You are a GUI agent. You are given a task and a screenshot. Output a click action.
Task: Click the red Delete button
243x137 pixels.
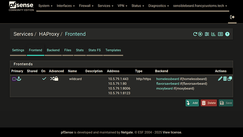(209, 103)
